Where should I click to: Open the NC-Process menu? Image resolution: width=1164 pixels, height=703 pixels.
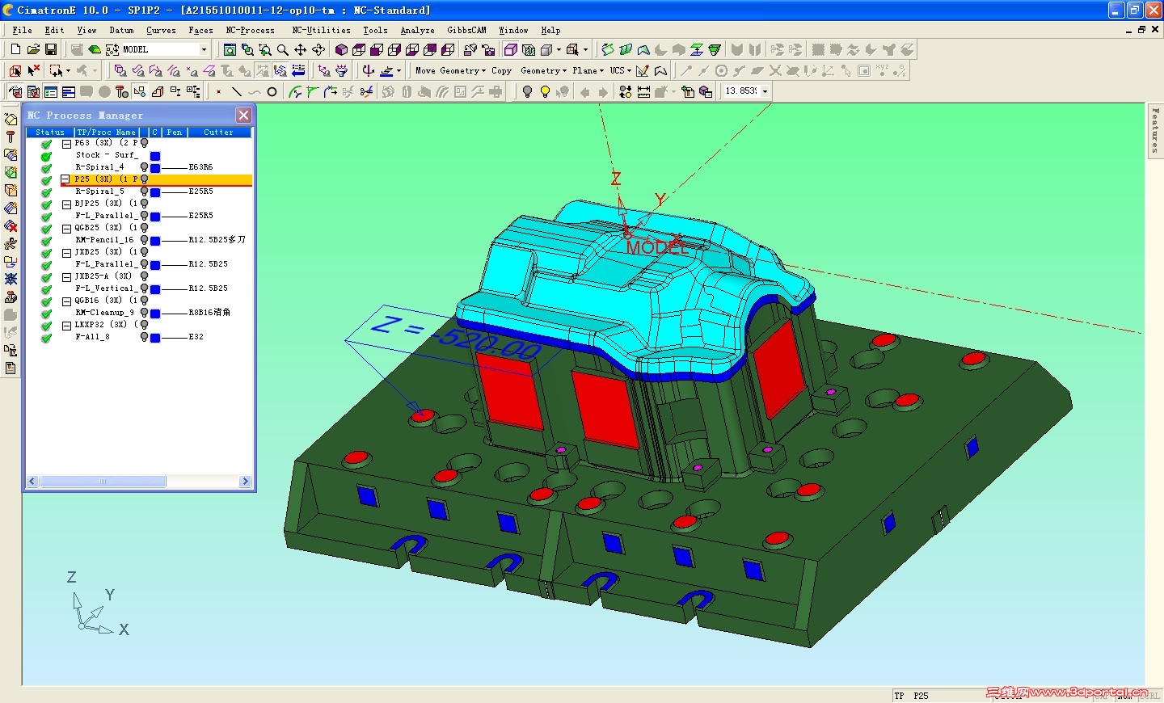point(250,30)
